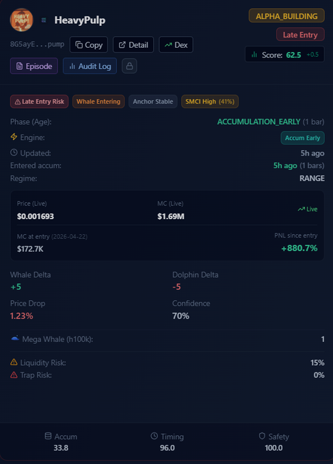
Task: Click the Price Drop 1.23% value
Action: tap(21, 316)
